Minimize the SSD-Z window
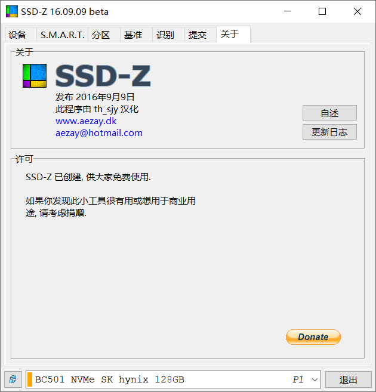Image resolution: width=376 pixels, height=392 pixels. (x=288, y=11)
